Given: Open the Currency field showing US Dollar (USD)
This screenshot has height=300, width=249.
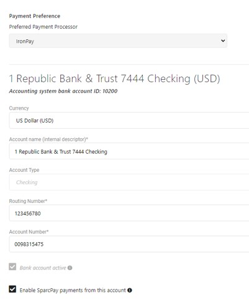Looking at the screenshot, I should 129,121.
